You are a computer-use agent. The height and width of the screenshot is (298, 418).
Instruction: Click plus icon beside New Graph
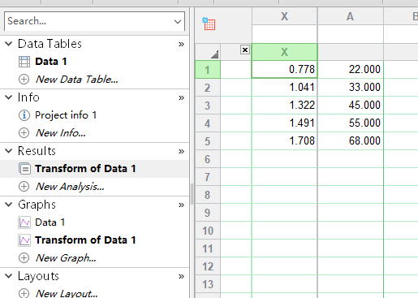(x=24, y=258)
